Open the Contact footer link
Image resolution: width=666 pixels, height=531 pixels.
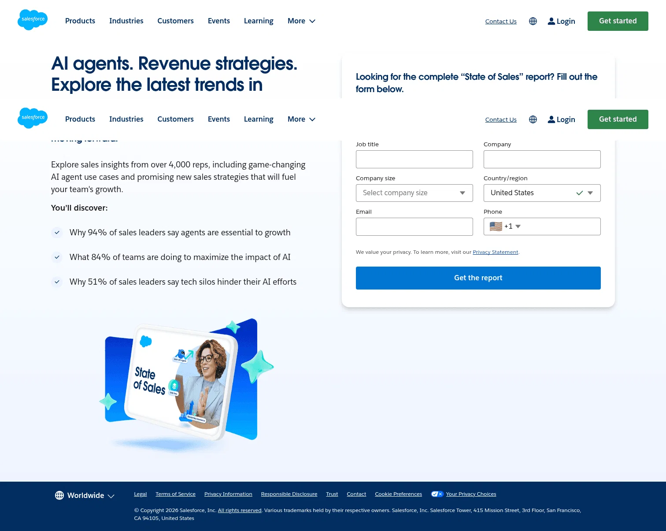[x=356, y=494]
